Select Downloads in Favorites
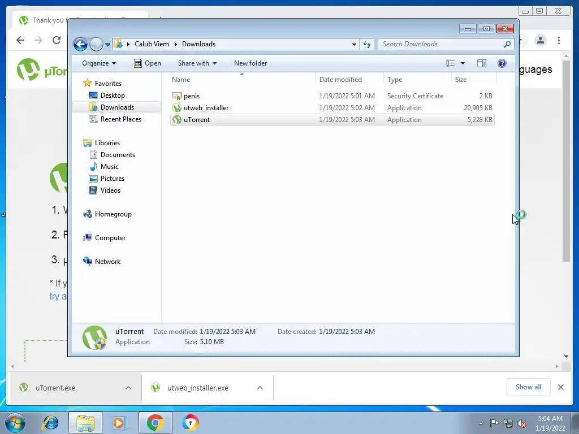The width and height of the screenshot is (579, 434). (117, 107)
